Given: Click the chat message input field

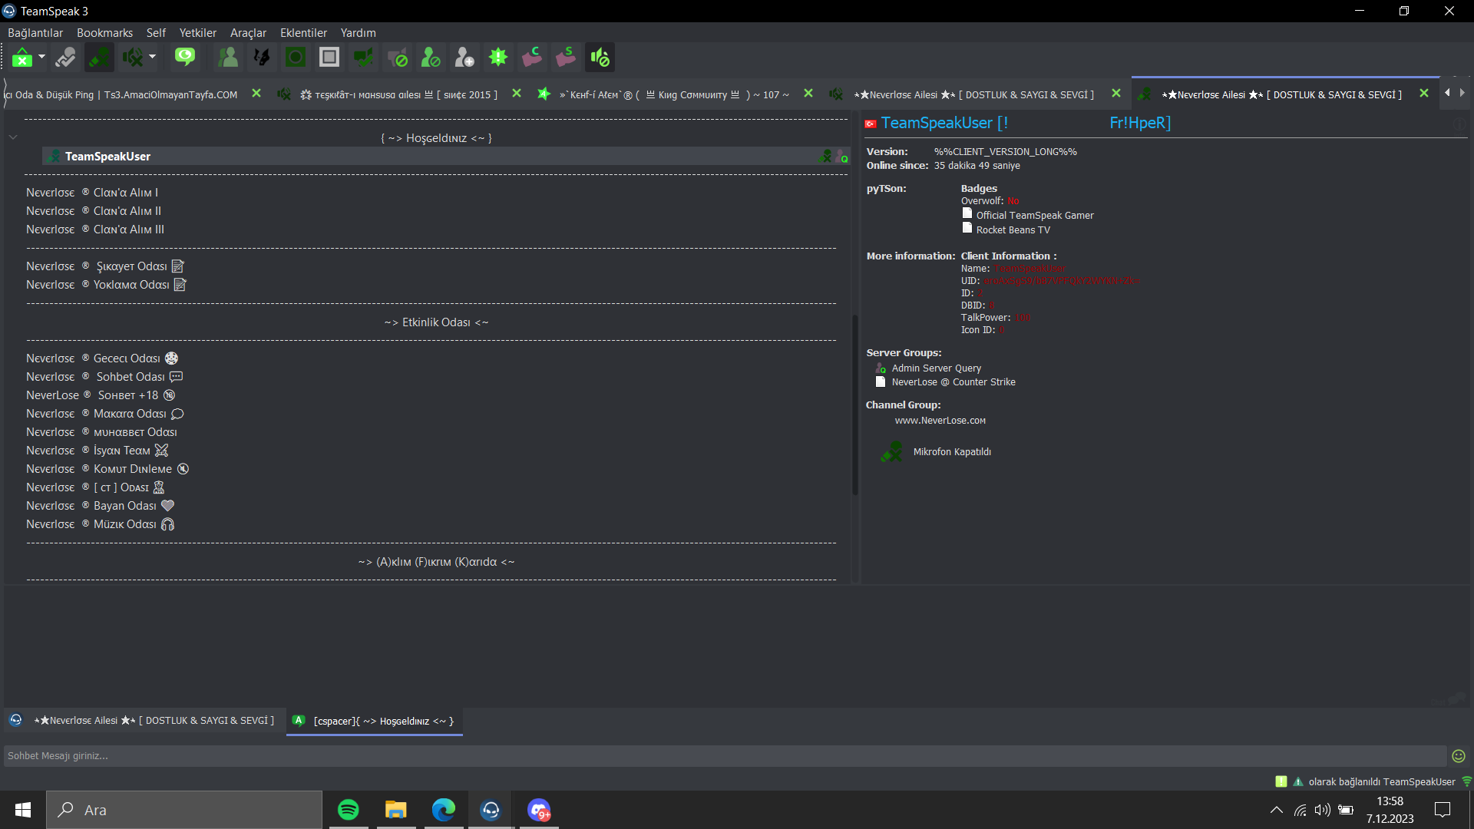Looking at the screenshot, I should click(725, 756).
